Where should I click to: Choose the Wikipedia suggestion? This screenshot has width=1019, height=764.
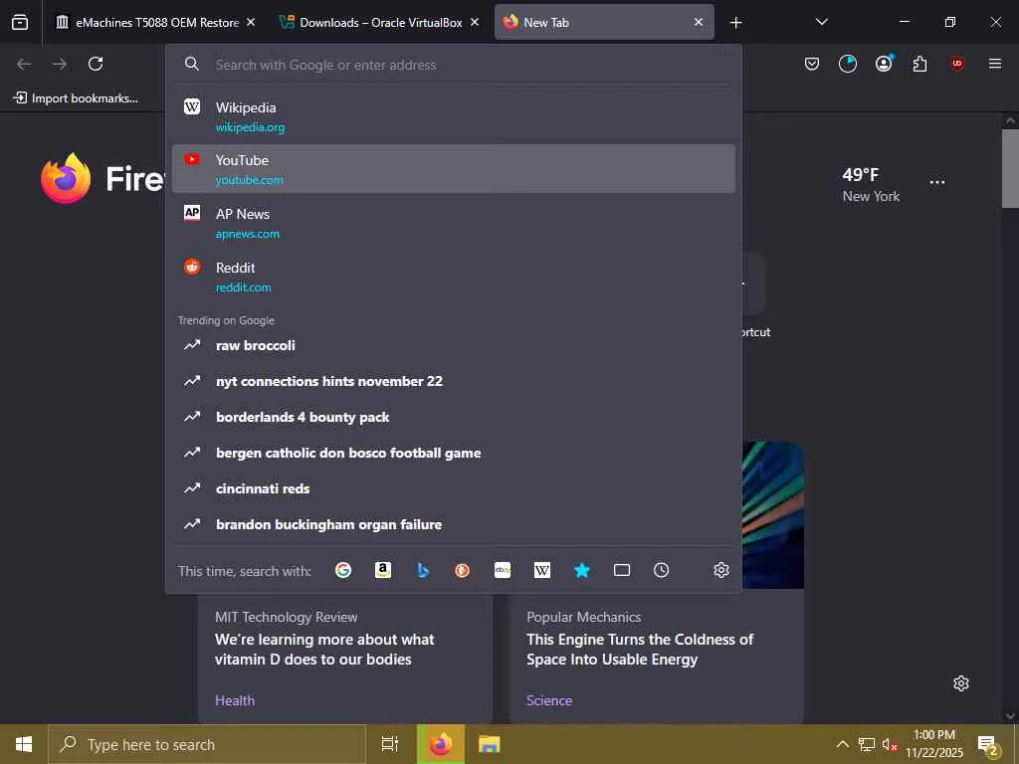coord(454,116)
